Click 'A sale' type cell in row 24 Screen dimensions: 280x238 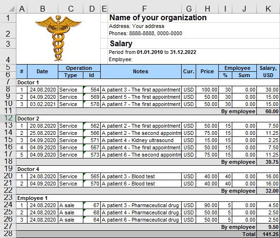[70, 205]
